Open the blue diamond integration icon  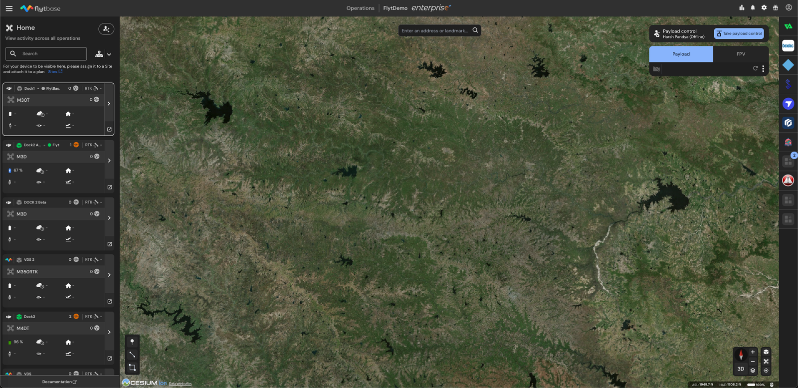[788, 65]
